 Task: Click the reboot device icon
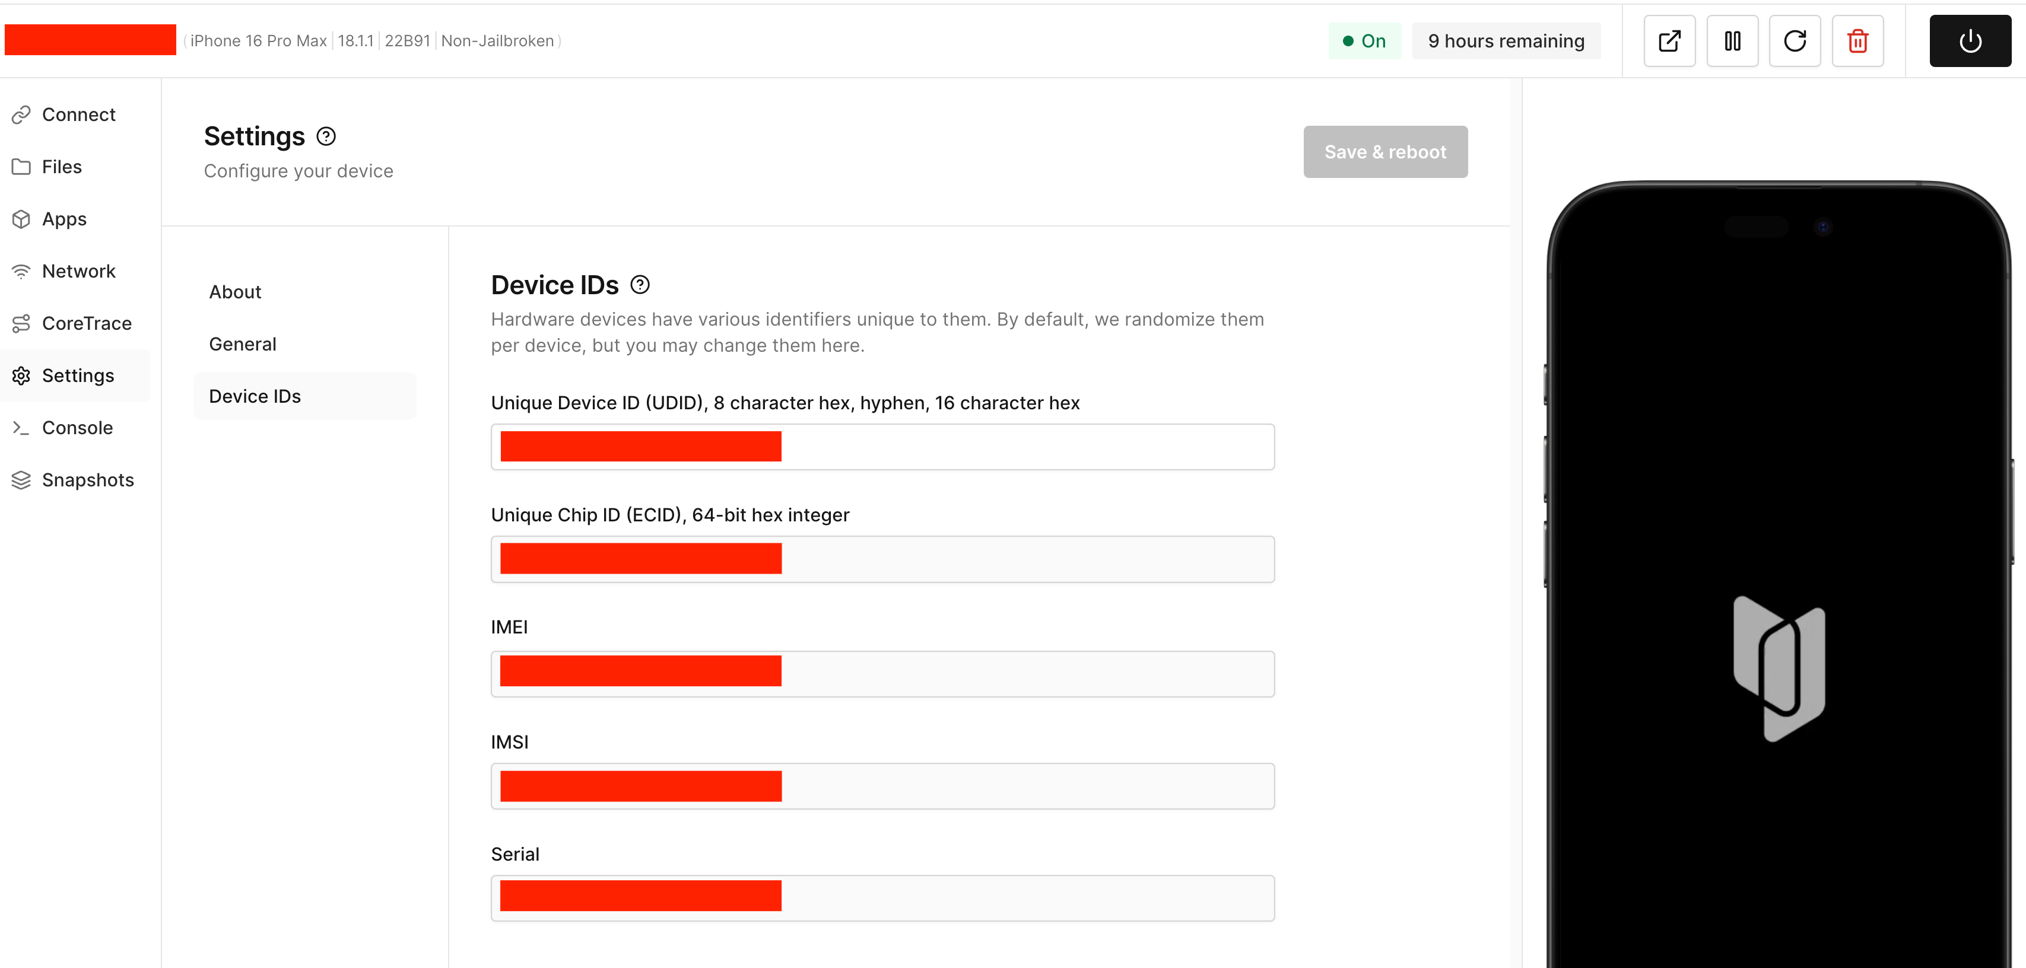[1795, 41]
